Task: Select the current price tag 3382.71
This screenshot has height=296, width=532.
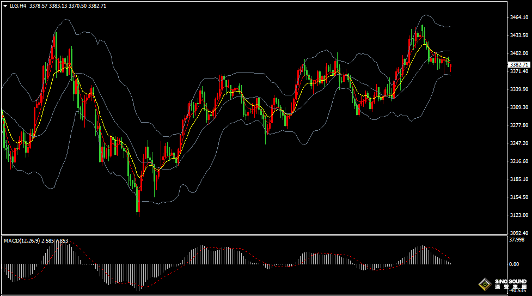Action: [x=518, y=64]
